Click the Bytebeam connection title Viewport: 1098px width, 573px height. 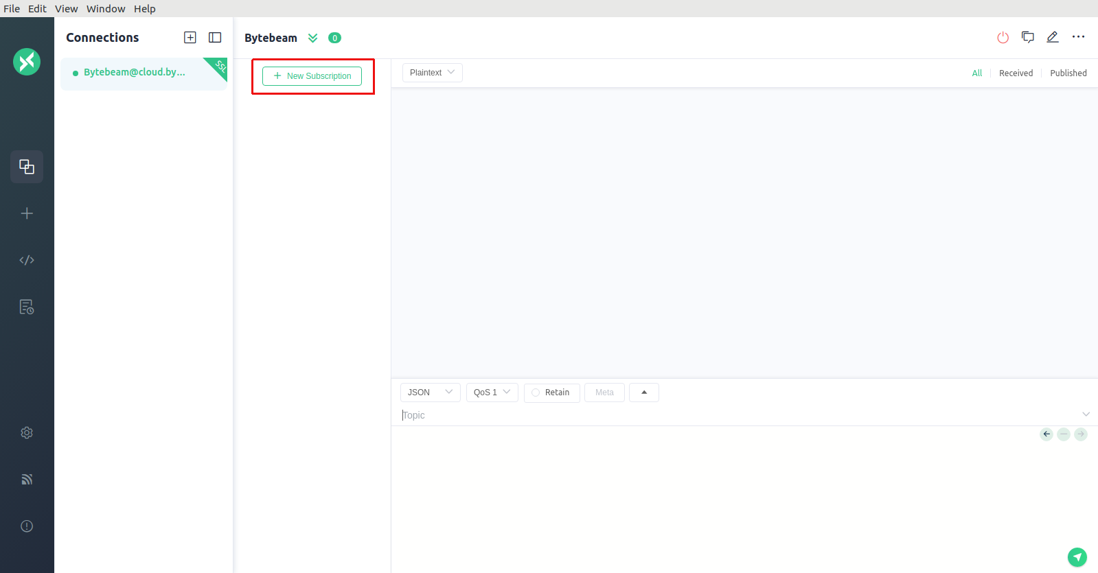tap(271, 38)
